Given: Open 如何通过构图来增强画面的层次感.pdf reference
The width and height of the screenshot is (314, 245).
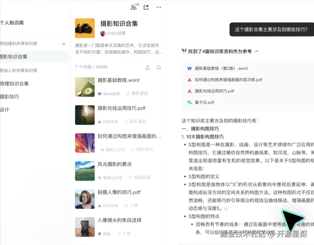Looking at the screenshot, I should tap(226, 79).
